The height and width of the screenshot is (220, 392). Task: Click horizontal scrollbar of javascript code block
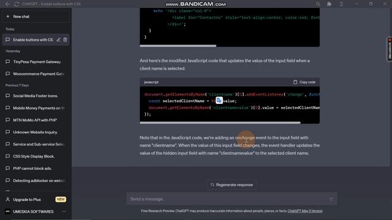pyautogui.click(x=220, y=123)
